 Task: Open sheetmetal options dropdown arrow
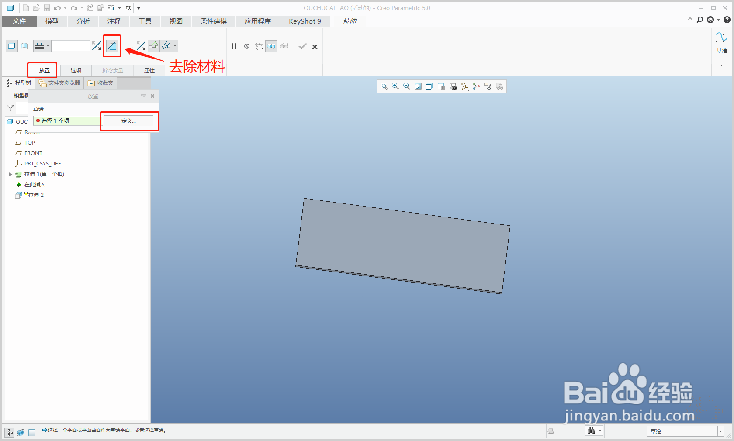point(175,46)
